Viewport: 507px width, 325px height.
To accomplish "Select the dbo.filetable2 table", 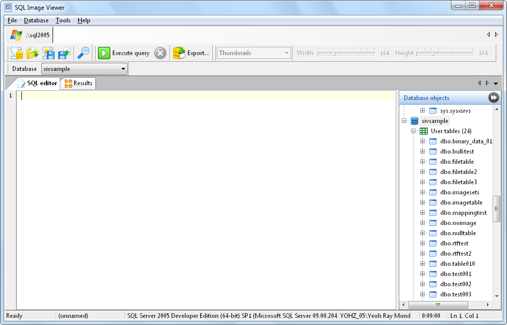I will click(x=458, y=172).
